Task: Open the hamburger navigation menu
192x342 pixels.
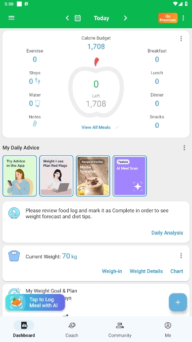Action: pos(11,18)
